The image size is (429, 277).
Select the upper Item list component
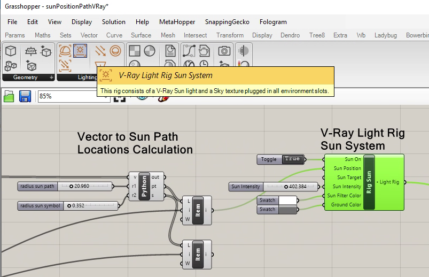pos(198,210)
